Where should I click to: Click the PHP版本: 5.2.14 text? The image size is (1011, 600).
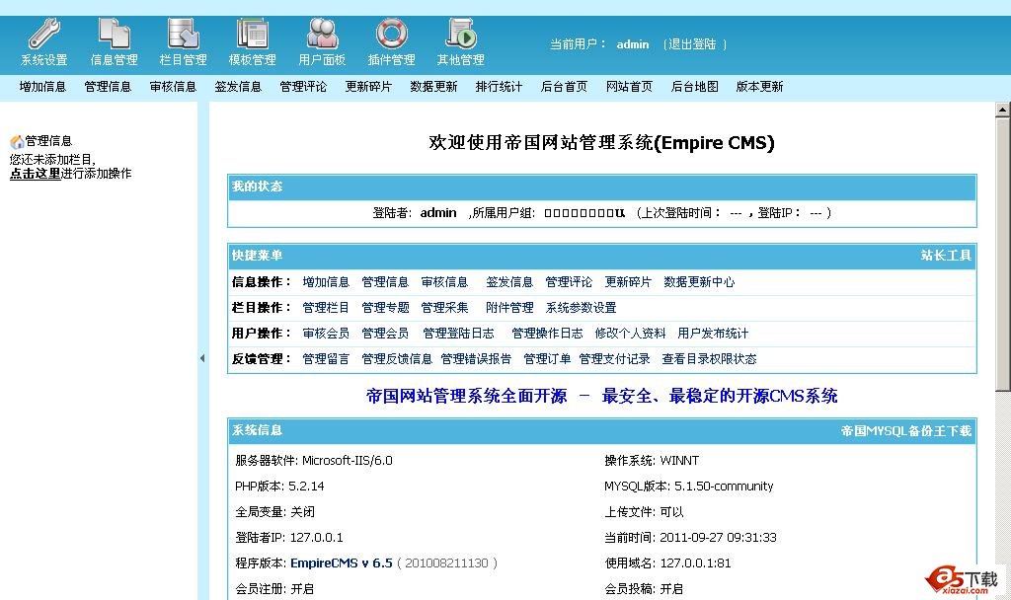(279, 487)
